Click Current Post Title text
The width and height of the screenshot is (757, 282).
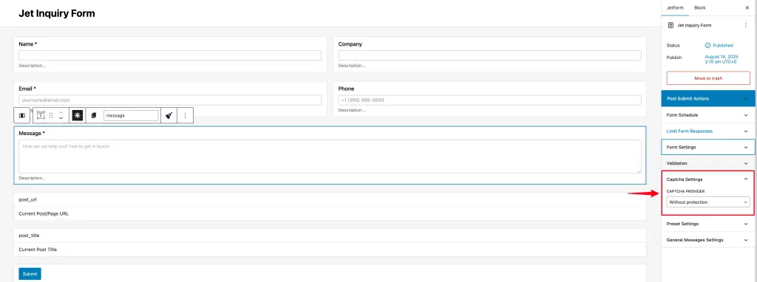coord(38,250)
